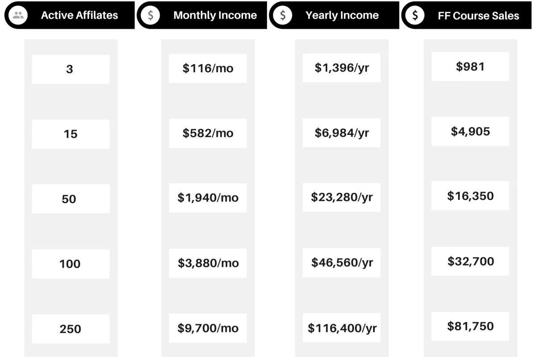
Task: Select the $32,700 course sales box
Action: pos(470,261)
